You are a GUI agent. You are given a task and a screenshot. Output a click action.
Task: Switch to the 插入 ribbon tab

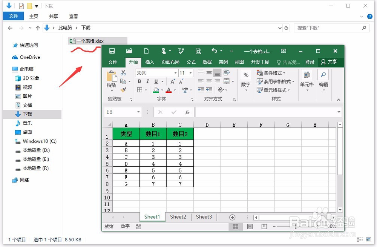(150, 62)
